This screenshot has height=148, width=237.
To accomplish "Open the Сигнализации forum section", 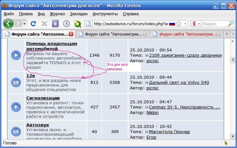I will pos(43,98).
